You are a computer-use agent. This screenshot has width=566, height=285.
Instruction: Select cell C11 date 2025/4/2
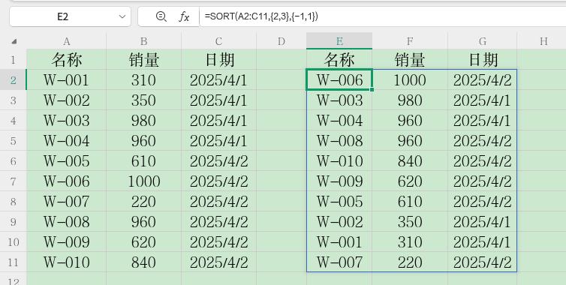tap(218, 262)
